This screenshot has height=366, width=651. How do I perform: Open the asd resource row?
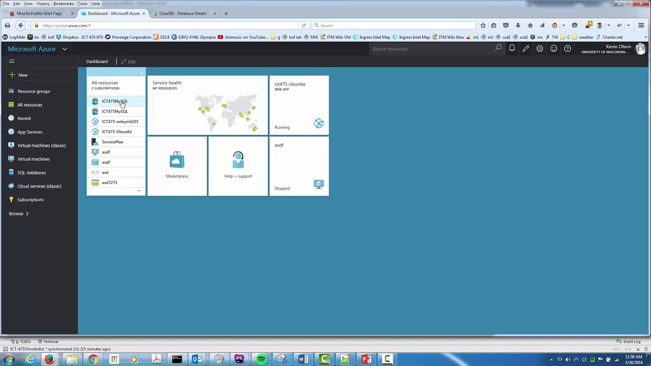pos(116,172)
